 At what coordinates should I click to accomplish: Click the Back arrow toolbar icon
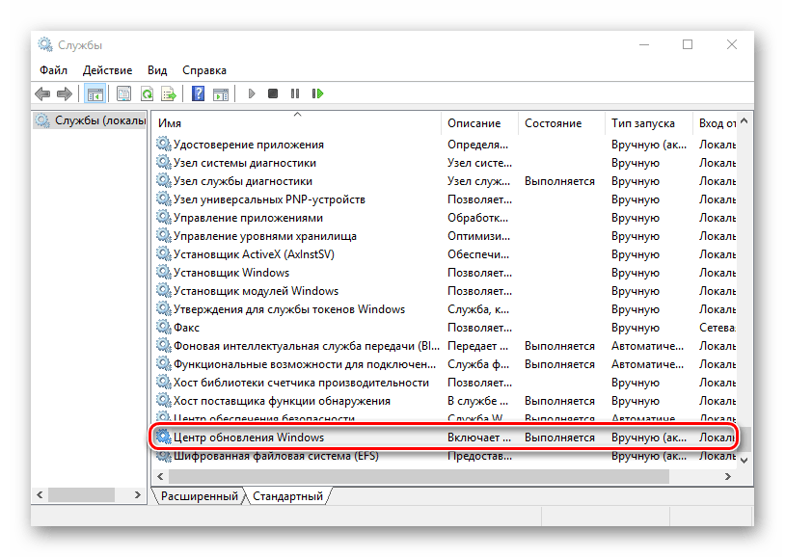click(42, 93)
